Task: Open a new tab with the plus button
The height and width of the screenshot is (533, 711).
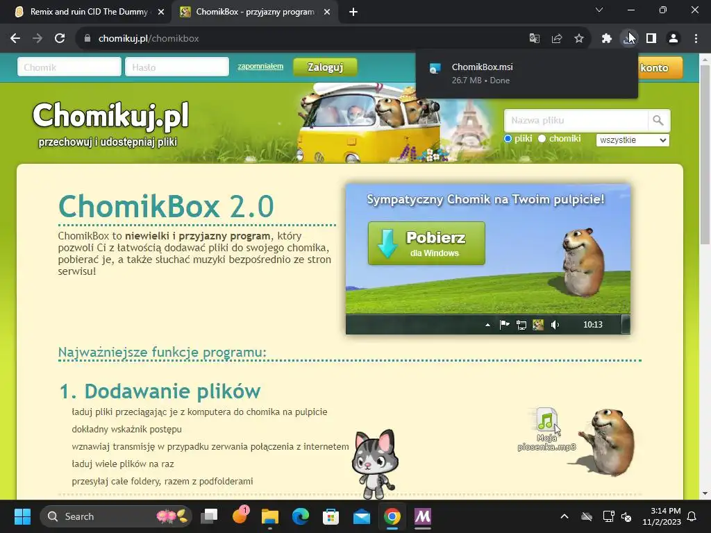Action: [x=353, y=12]
